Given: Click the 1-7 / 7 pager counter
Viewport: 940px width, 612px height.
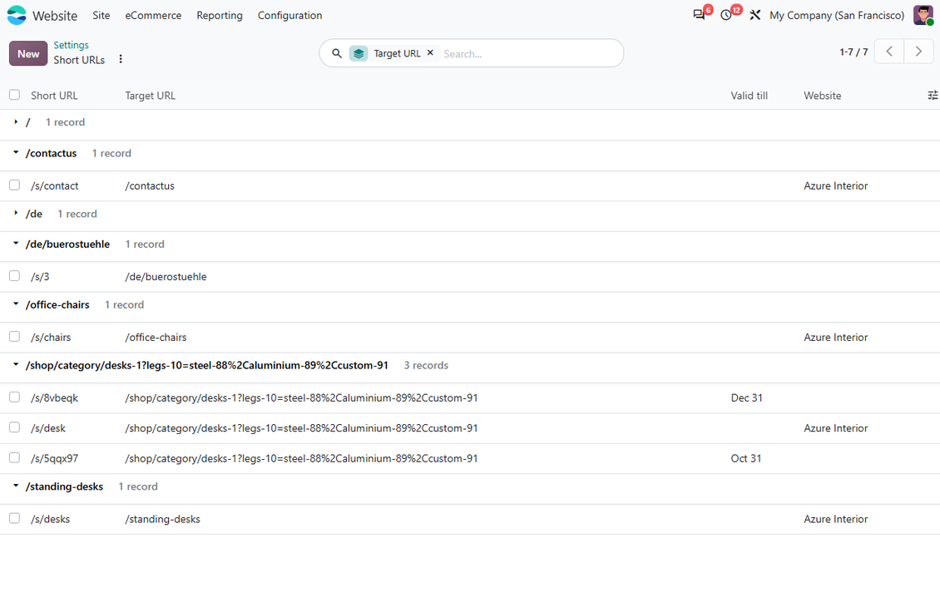Looking at the screenshot, I should pyautogui.click(x=853, y=52).
